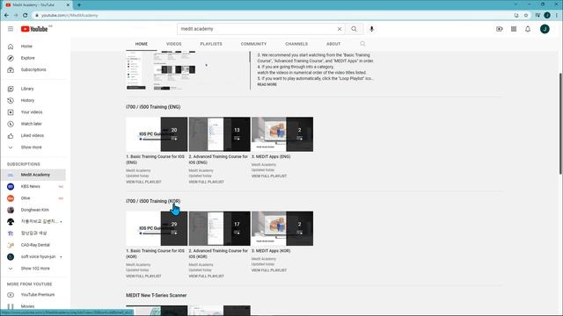Switch to the PLAYLISTS tab

[211, 44]
